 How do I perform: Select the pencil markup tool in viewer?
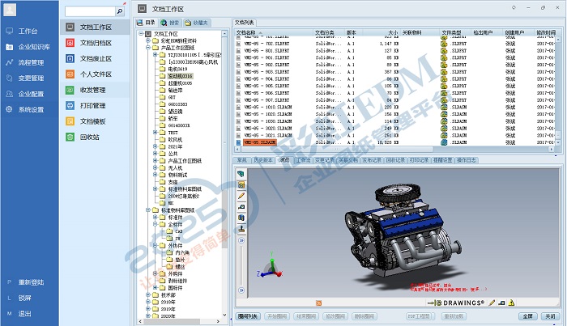tap(241, 196)
